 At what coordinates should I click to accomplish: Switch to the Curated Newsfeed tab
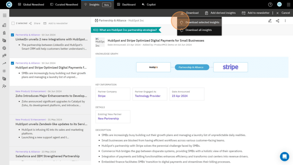(64, 5)
